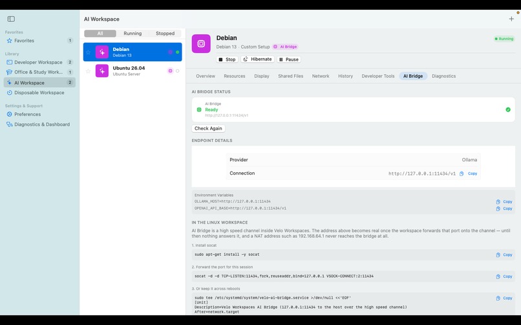Switch to the Diagnostics tab
Image resolution: width=521 pixels, height=325 pixels.
pyautogui.click(x=443, y=76)
